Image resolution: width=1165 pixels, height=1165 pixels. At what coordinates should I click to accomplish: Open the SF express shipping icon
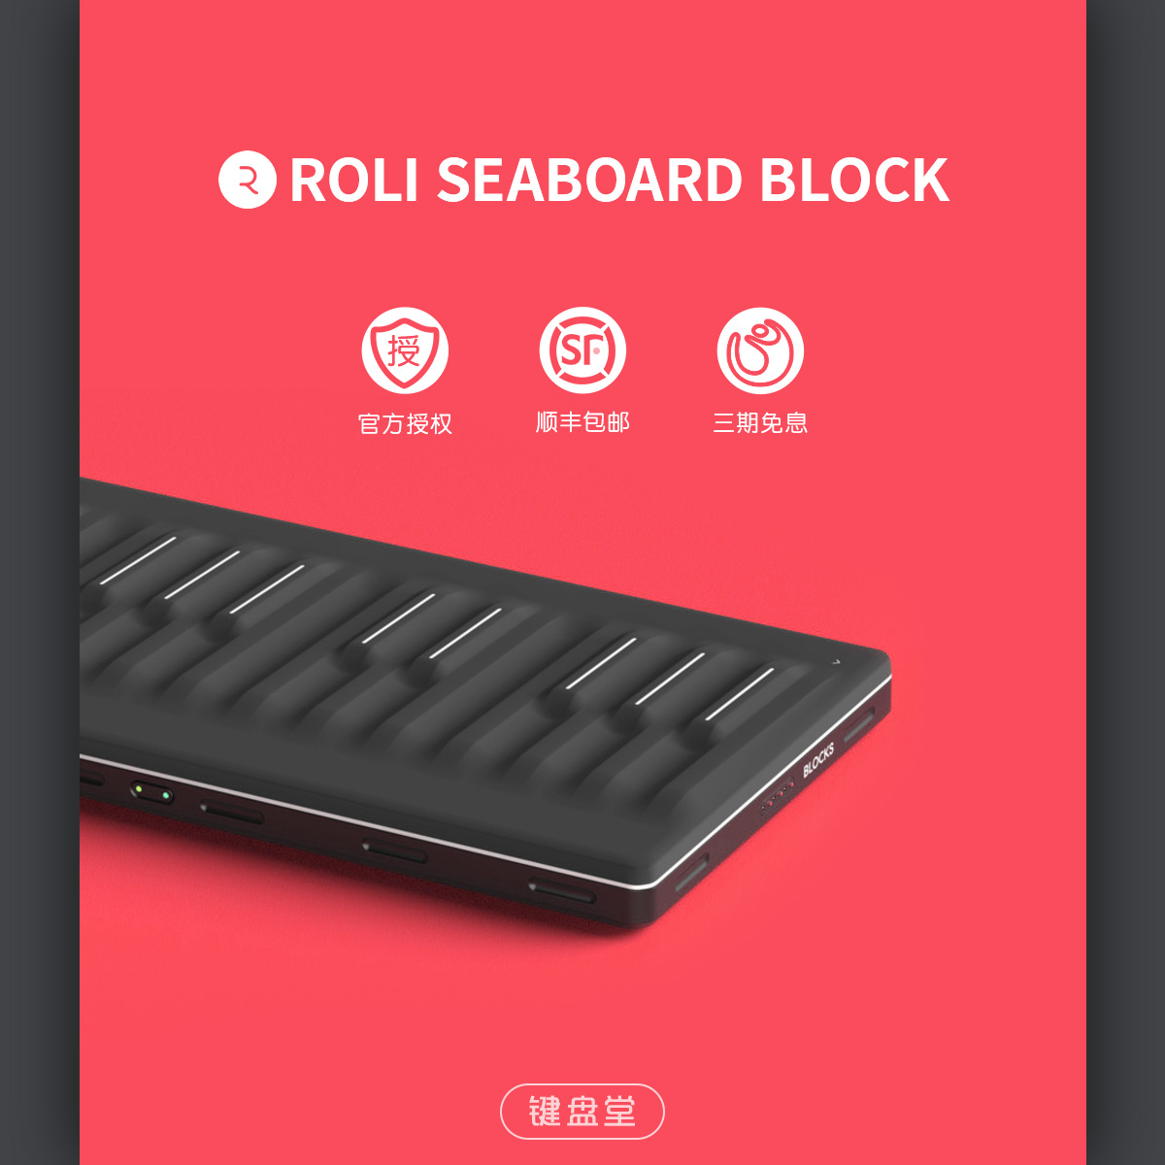(582, 350)
